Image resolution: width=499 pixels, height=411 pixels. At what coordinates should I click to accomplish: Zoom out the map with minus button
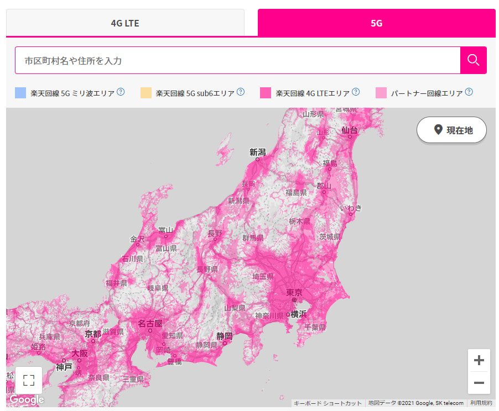tap(479, 383)
